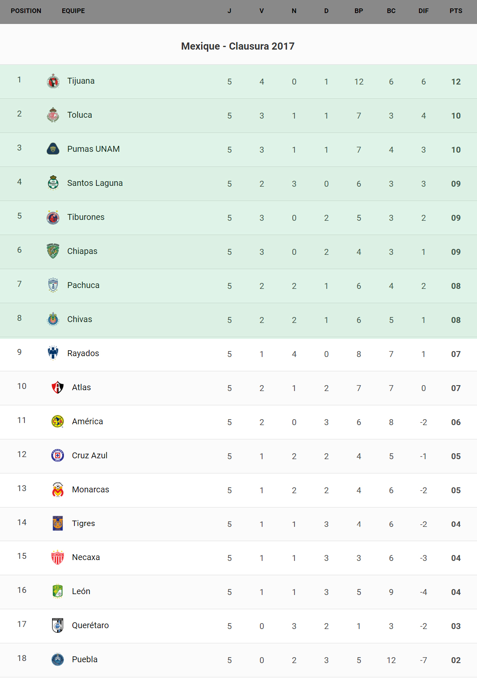Select the EQUIPE column header
477x682 pixels.
[x=73, y=11]
